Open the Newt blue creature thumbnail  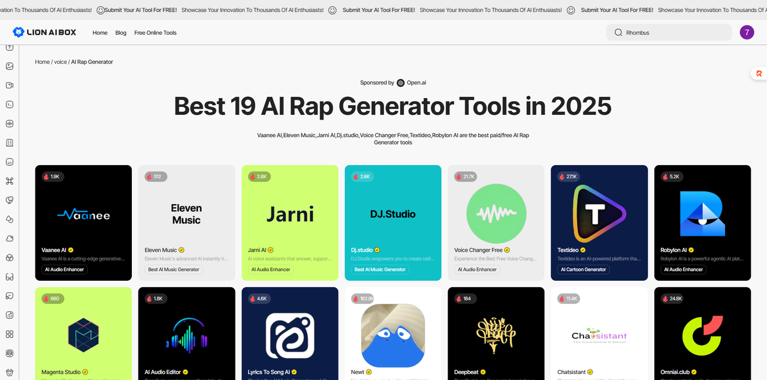pyautogui.click(x=393, y=335)
